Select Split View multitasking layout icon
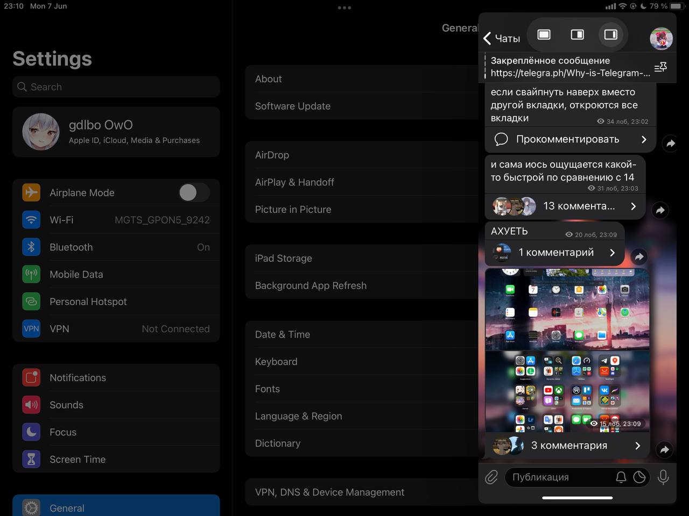Screen dimensions: 689x516 click(577, 34)
